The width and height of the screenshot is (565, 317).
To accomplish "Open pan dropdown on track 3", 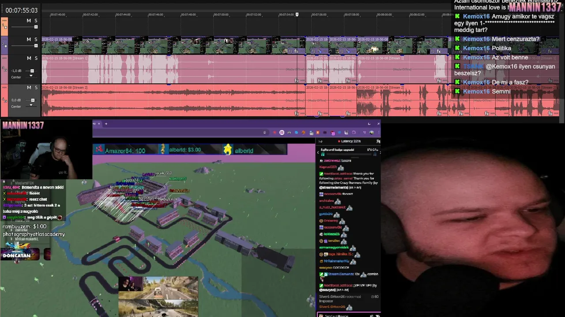I will point(31,76).
